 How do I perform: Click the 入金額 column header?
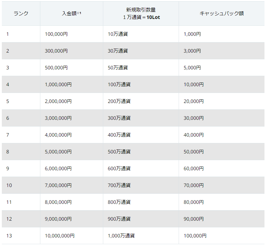tap(71, 13)
